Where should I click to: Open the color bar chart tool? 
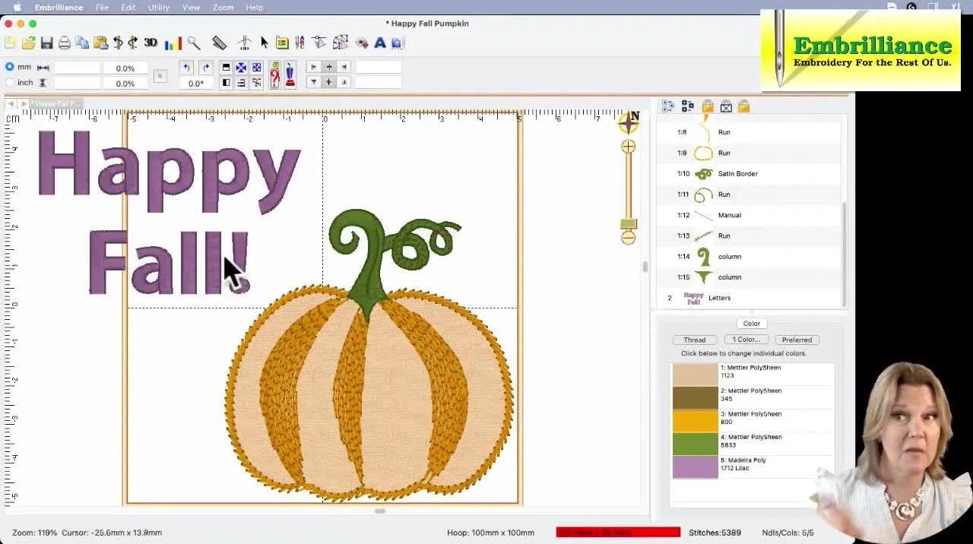click(x=173, y=43)
